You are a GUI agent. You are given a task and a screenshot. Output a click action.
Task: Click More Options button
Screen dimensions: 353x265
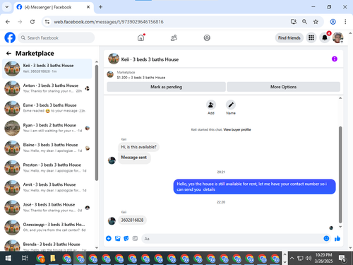[283, 87]
